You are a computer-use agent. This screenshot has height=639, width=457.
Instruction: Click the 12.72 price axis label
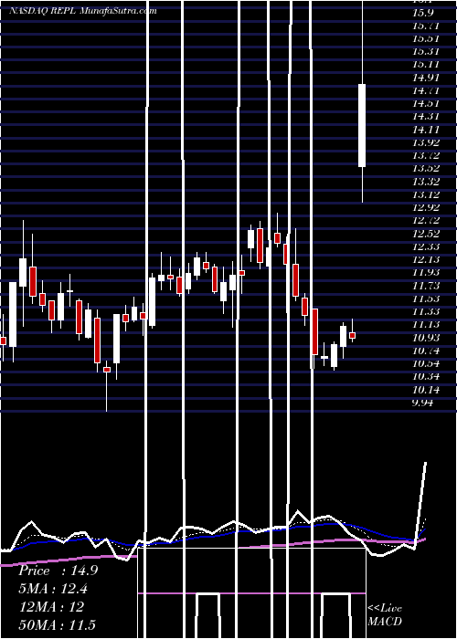coord(426,221)
